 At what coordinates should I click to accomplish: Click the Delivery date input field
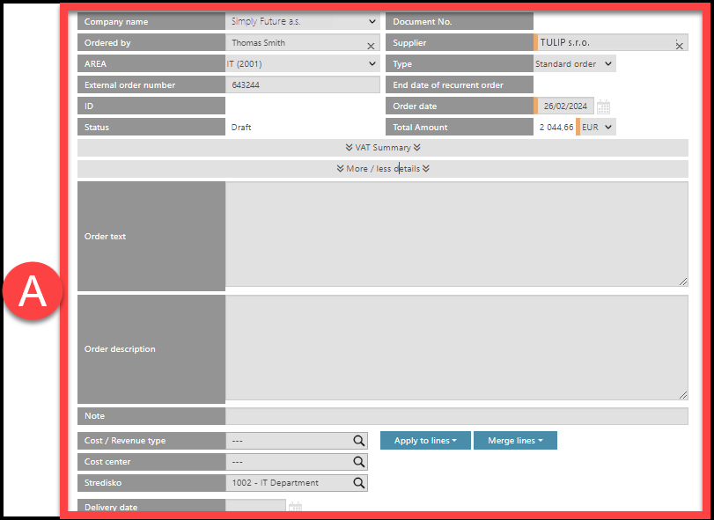point(255,507)
